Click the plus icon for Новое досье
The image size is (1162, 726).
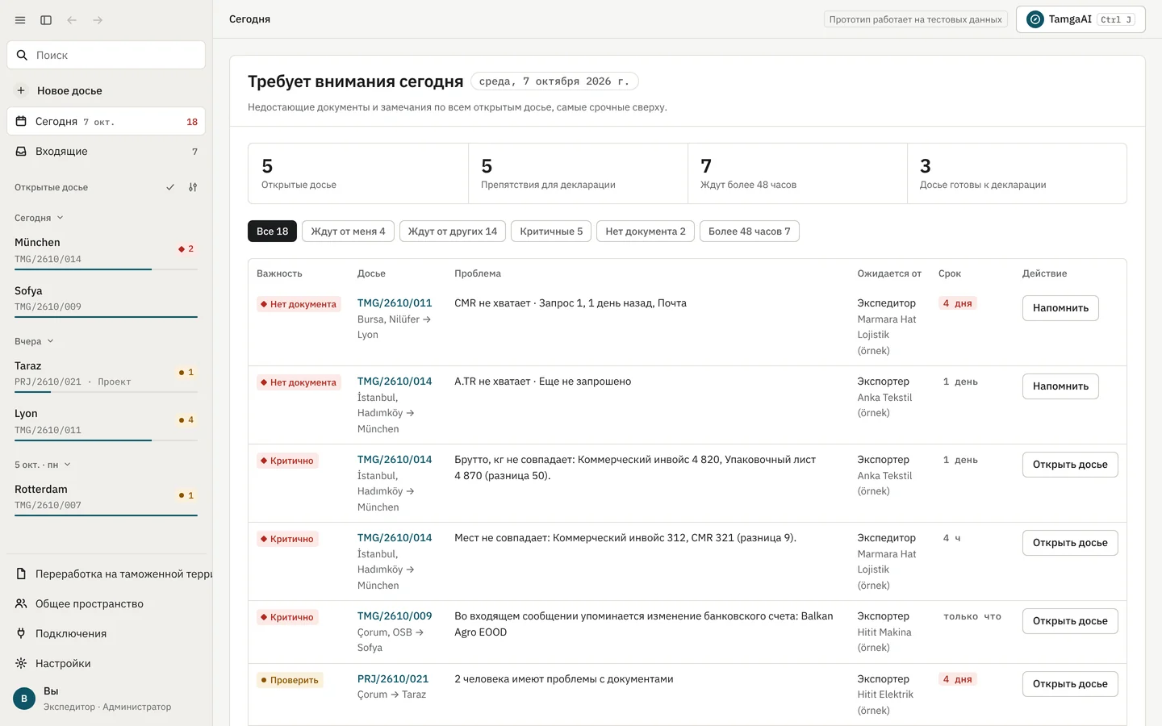21,90
